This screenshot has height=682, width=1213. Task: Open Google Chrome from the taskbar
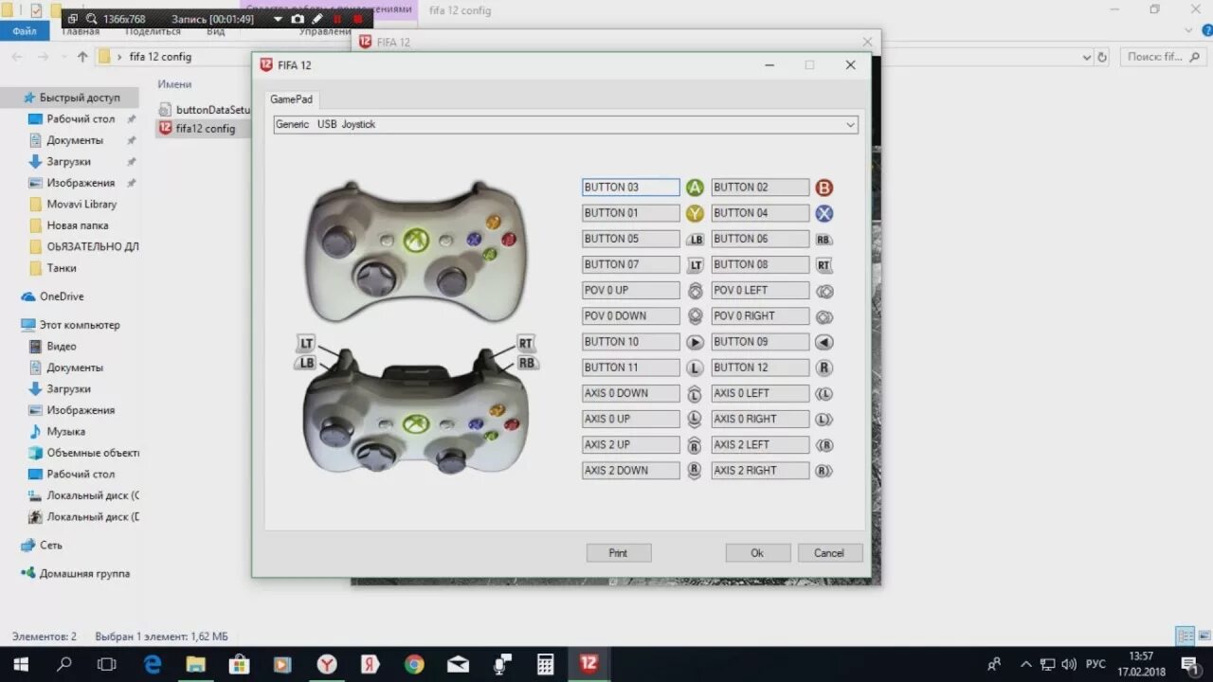coord(414,664)
